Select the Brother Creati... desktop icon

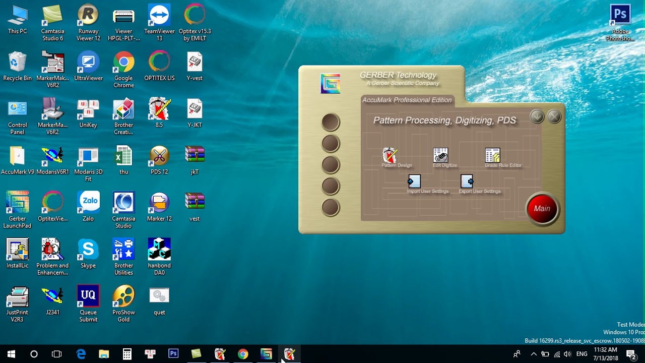pyautogui.click(x=123, y=117)
